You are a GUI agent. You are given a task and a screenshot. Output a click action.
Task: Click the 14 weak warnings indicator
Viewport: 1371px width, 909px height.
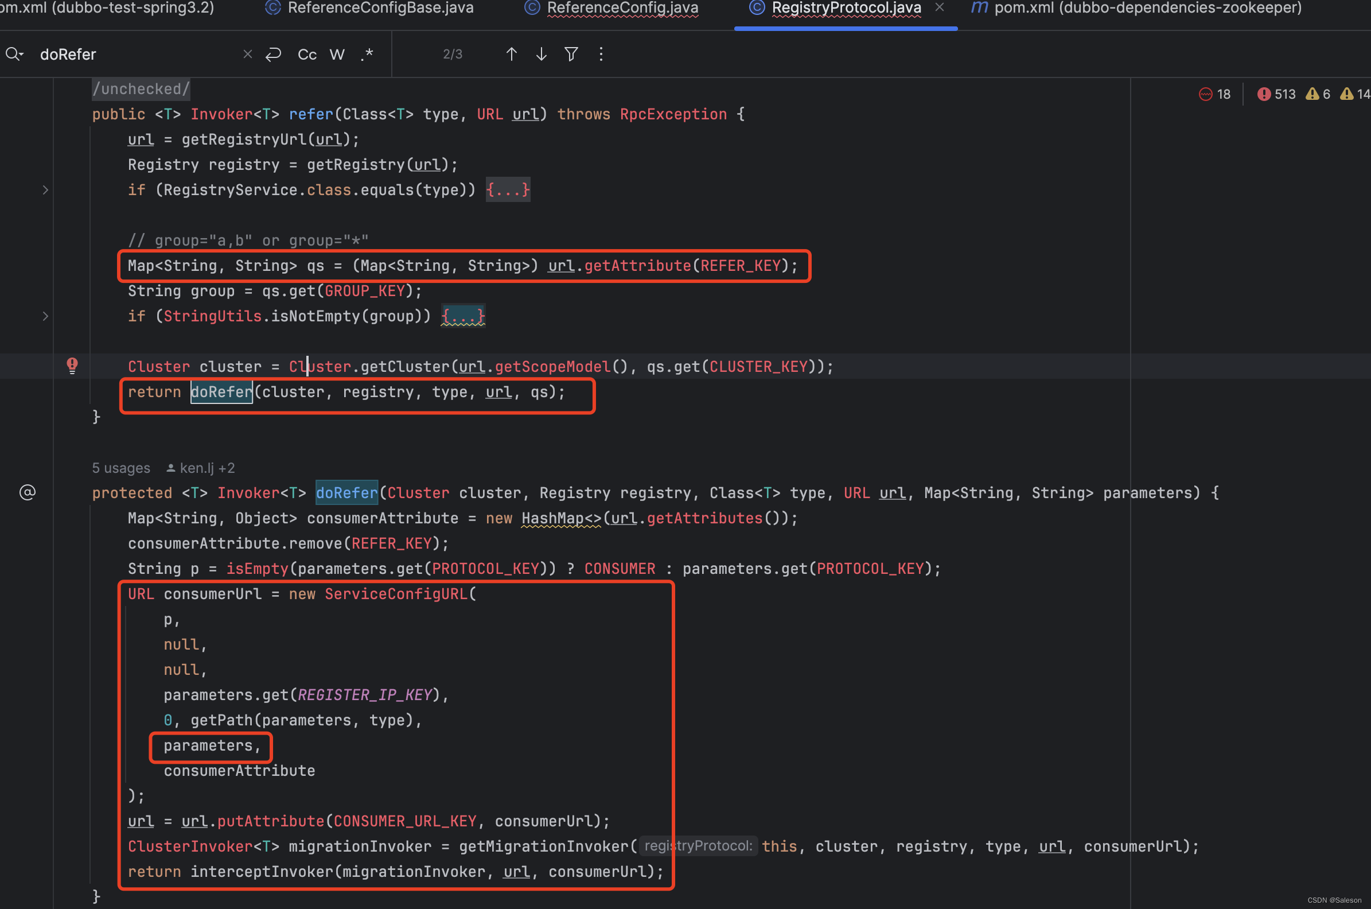1355,95
